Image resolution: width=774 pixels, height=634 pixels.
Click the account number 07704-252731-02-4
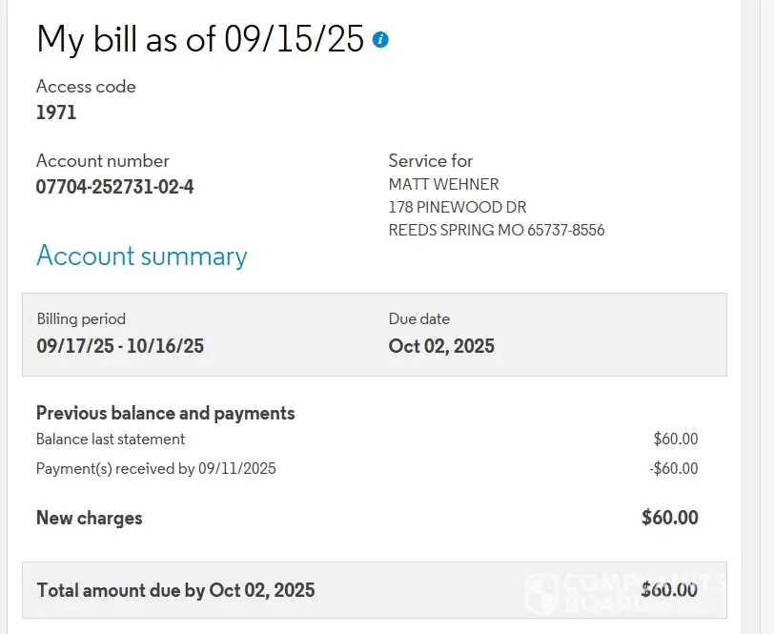[x=114, y=187]
